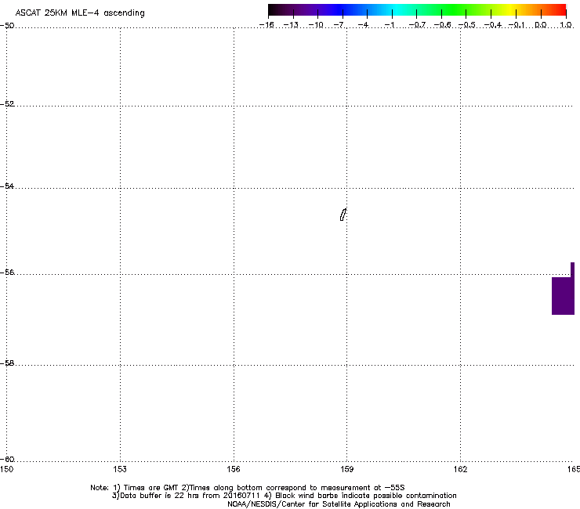This screenshot has width=580, height=509.
Task: Click the -0.1 color bar label
Action: pos(517,25)
